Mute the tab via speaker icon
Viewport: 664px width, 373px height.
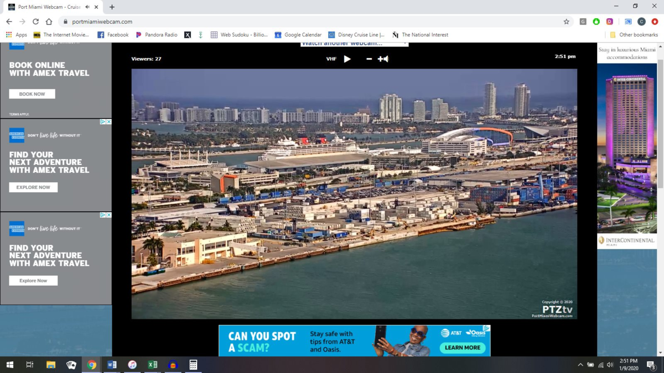click(x=87, y=7)
